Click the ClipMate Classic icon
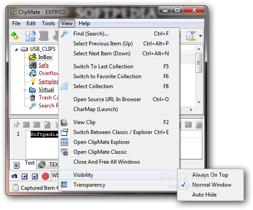Screen dimensions: 253x210 pyautogui.click(x=64, y=152)
